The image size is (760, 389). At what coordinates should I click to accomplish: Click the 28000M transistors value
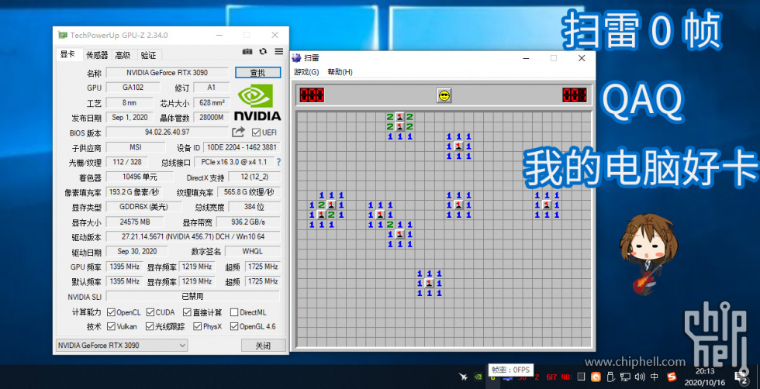tap(211, 117)
